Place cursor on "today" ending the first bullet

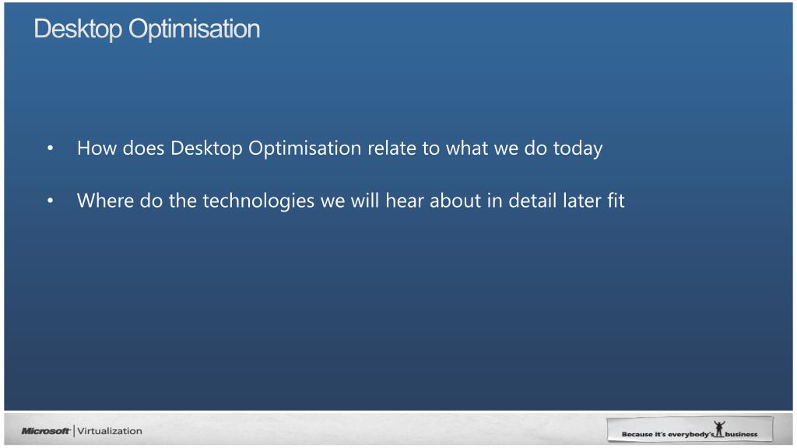(x=578, y=149)
